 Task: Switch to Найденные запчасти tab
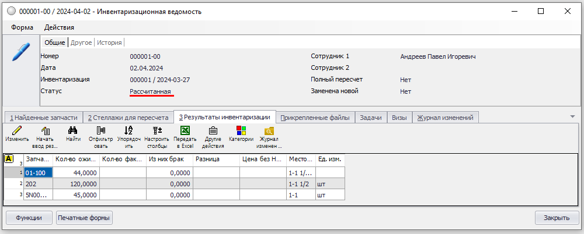click(x=43, y=118)
